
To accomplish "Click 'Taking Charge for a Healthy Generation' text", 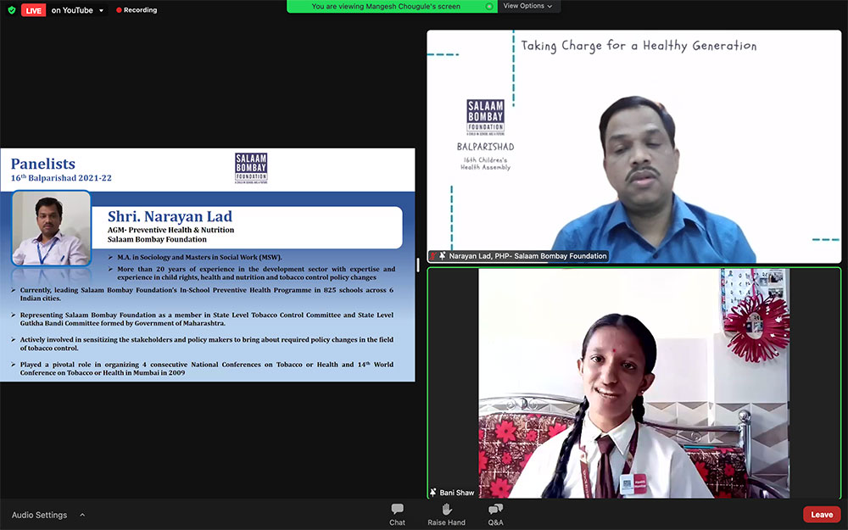I will (x=639, y=46).
